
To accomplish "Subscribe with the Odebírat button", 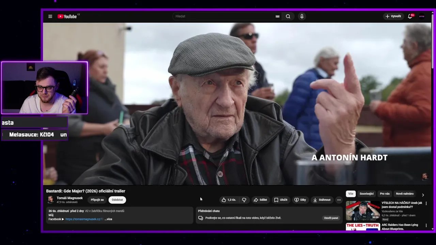I will pyautogui.click(x=117, y=200).
